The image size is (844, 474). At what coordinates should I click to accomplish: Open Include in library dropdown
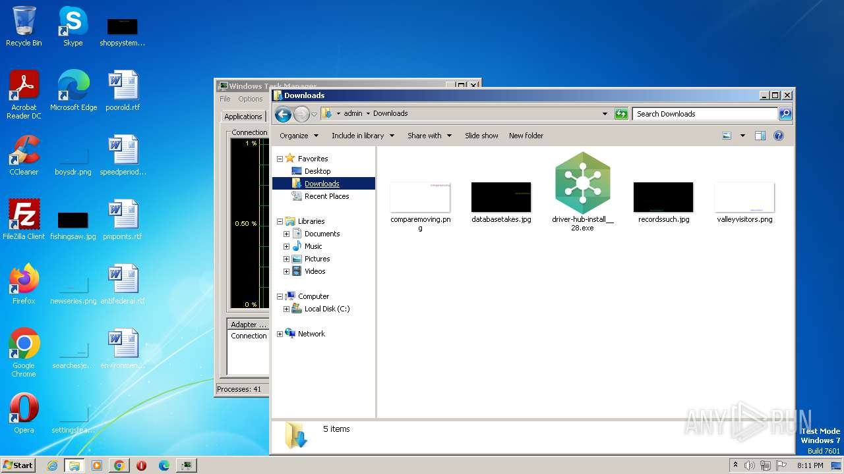[x=363, y=136]
